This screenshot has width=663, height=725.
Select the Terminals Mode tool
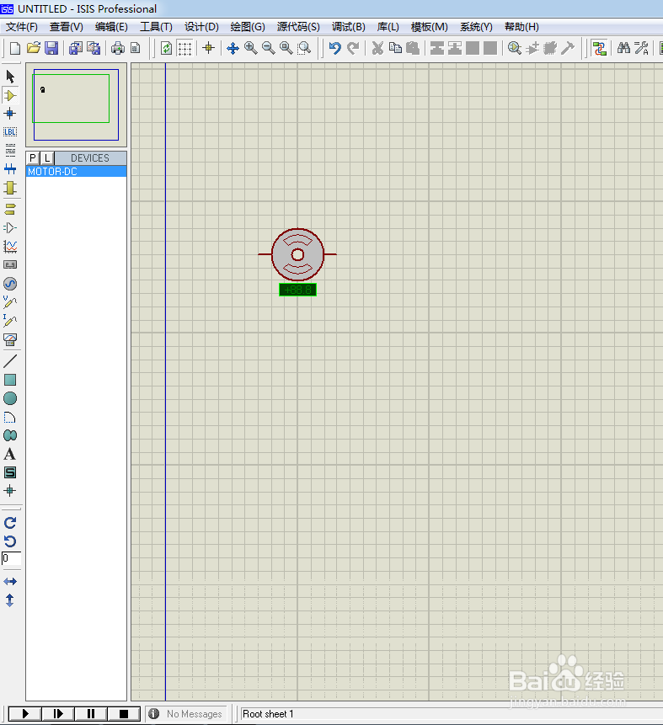10,209
